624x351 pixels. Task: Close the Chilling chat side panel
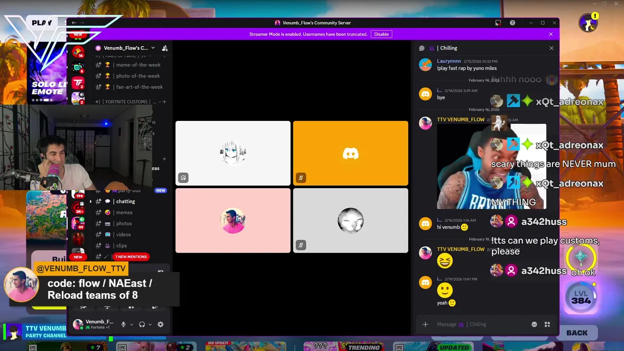(551, 48)
